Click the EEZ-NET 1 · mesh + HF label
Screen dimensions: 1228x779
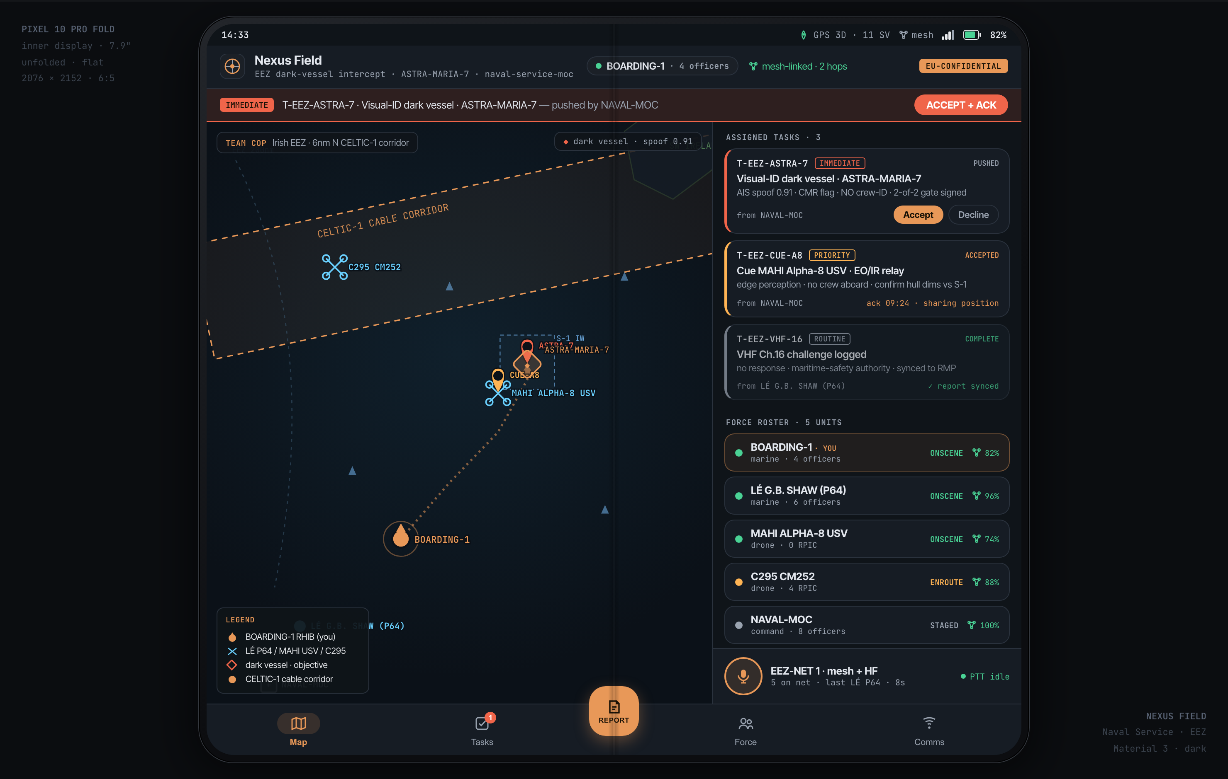coord(824,671)
